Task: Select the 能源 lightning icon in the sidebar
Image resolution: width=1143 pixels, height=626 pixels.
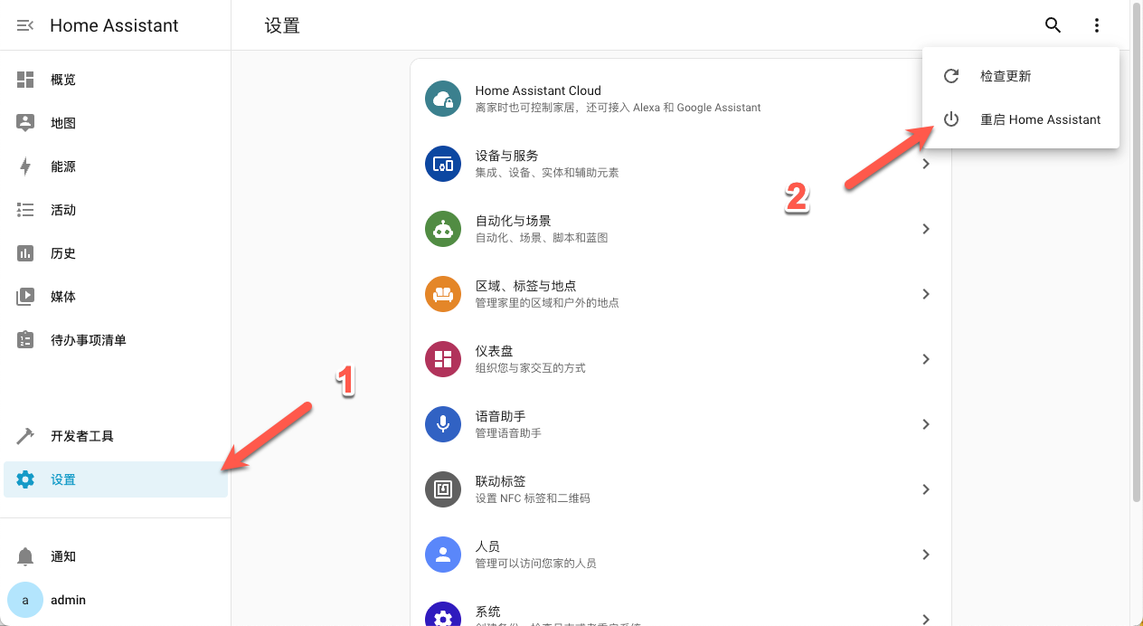Action: coord(25,166)
